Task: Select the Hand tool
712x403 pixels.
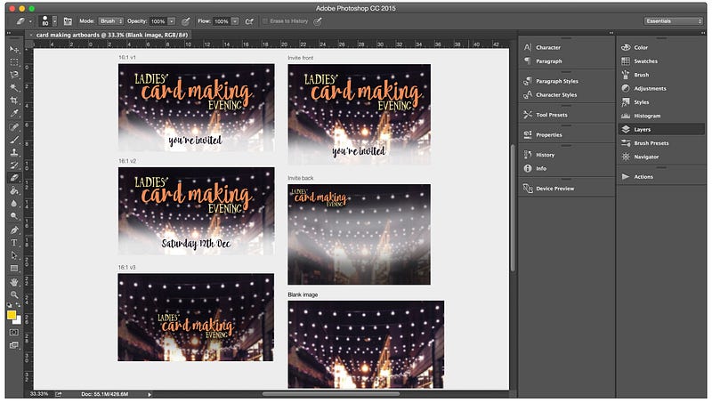Action: [14, 281]
